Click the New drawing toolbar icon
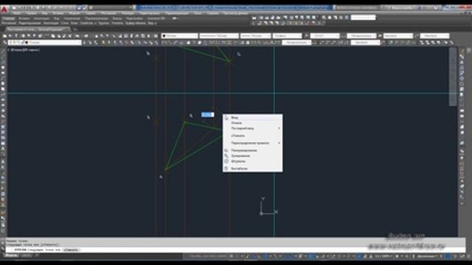 pyautogui.click(x=5, y=36)
